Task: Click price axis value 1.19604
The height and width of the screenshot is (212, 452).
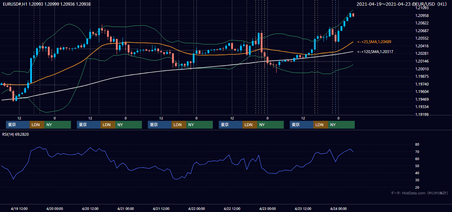Action: 422,92
